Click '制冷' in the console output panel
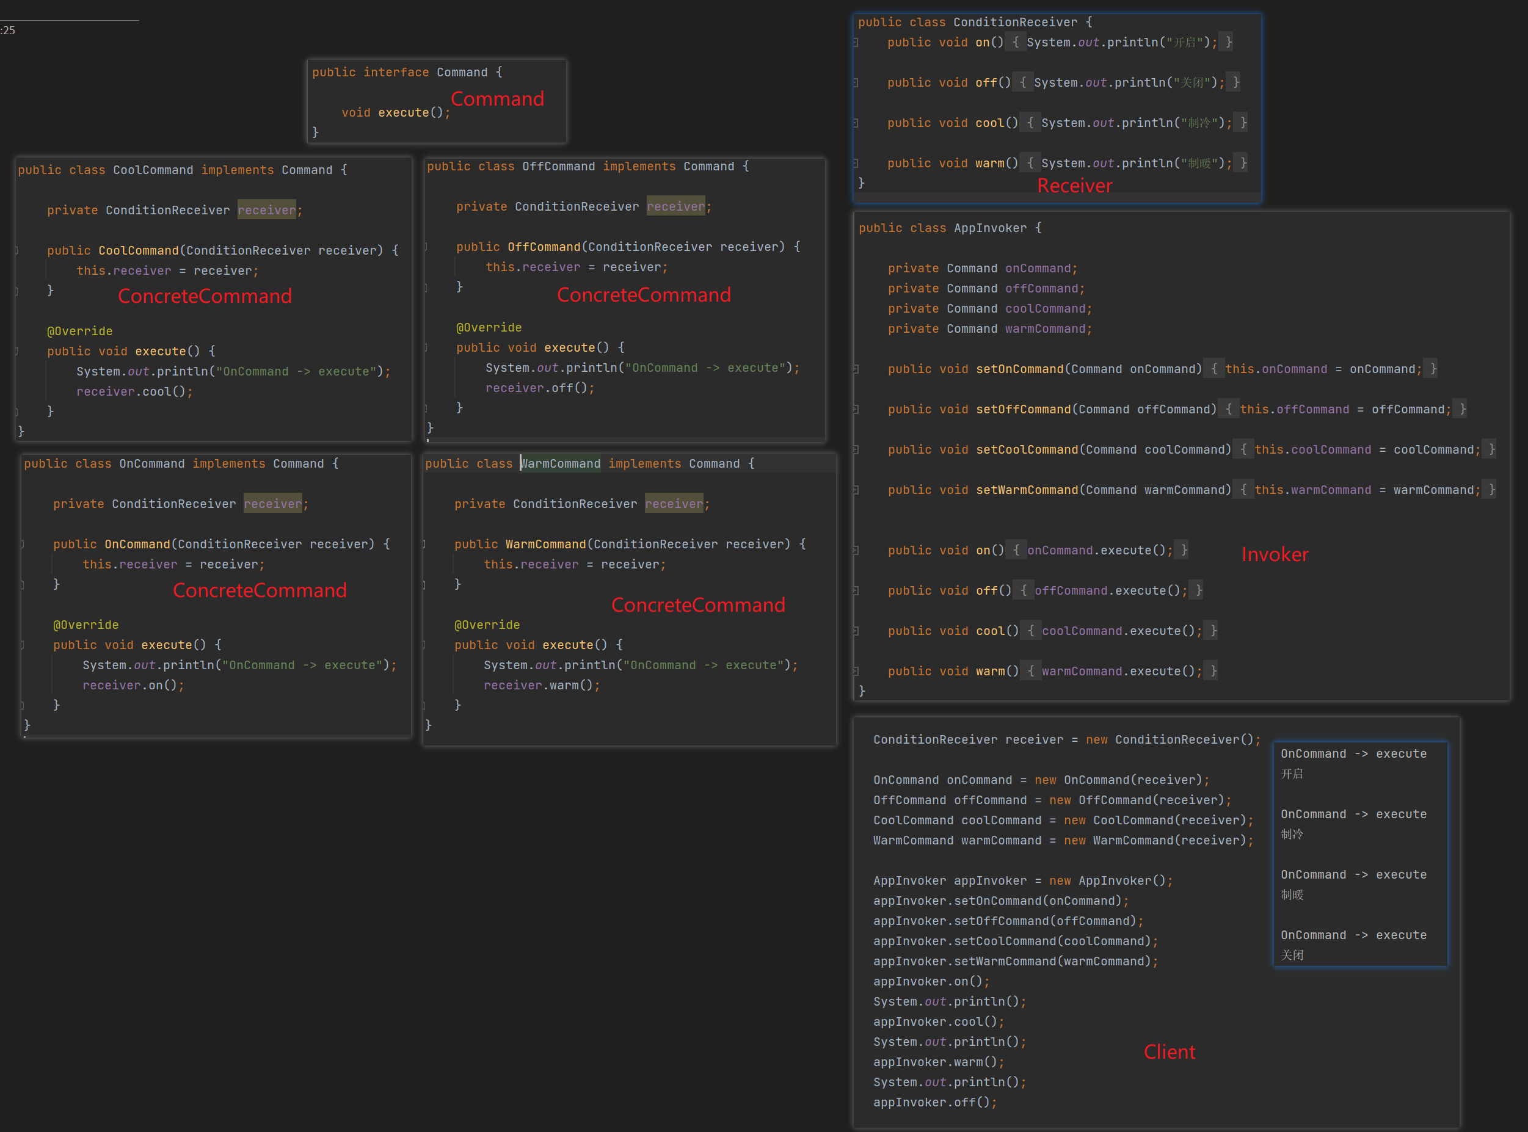This screenshot has width=1528, height=1132. click(1292, 835)
